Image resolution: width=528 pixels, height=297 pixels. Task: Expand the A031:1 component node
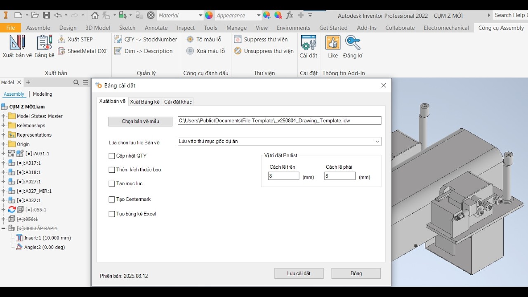[3, 153]
